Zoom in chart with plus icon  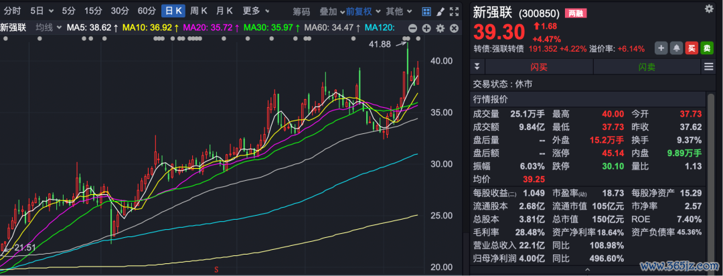tap(426, 28)
